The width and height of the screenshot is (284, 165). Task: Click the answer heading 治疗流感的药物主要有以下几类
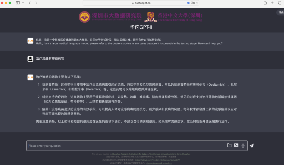(x=58, y=77)
